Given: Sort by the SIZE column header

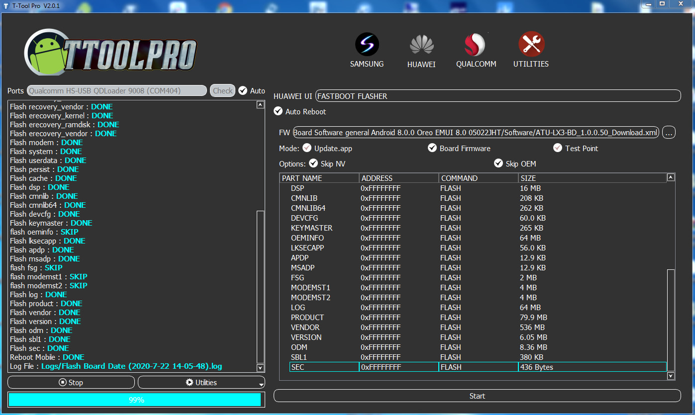Looking at the screenshot, I should coord(592,178).
